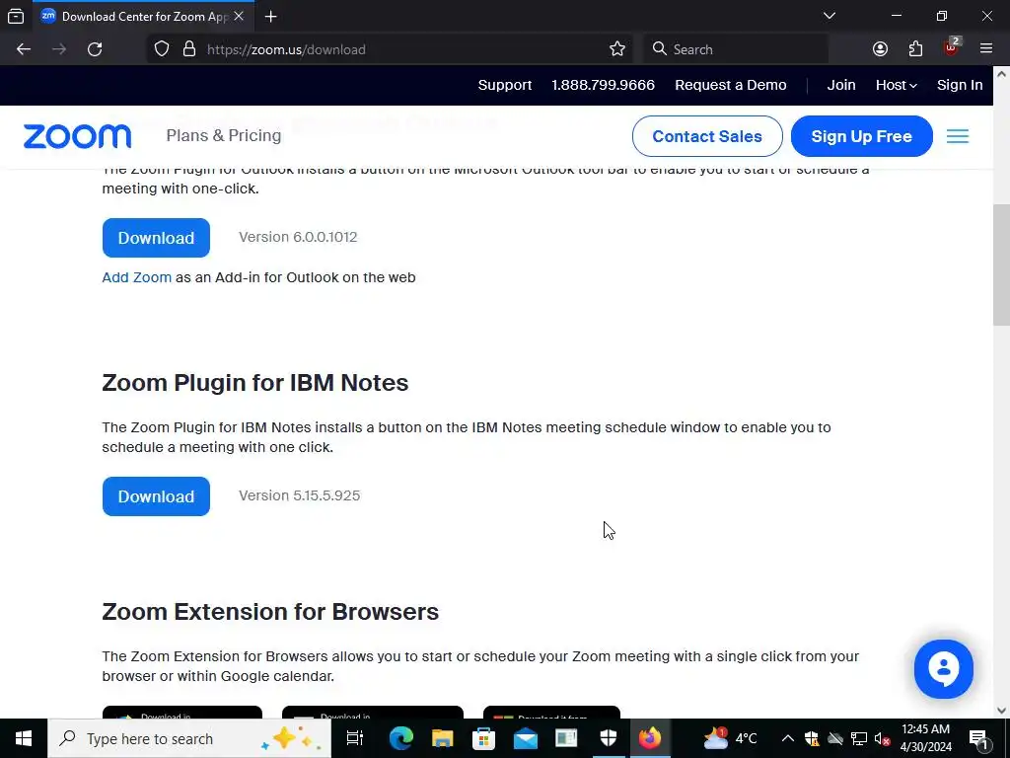
Task: Click the Zoom Plugin for IBM Notes heading
Action: tap(255, 383)
